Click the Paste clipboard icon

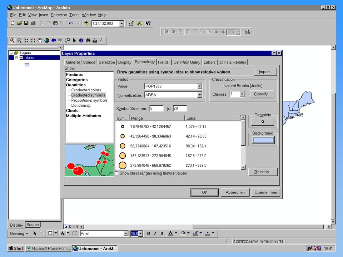pos(55,23)
